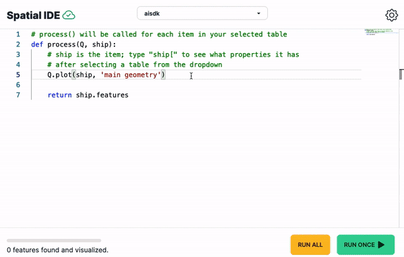Screen dimensions: 404x257
Task: Expand the aisdk table dropdown arrow
Action: coord(259,13)
